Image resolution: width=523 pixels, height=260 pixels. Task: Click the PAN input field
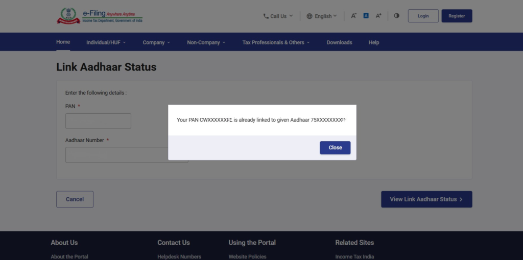pos(98,121)
